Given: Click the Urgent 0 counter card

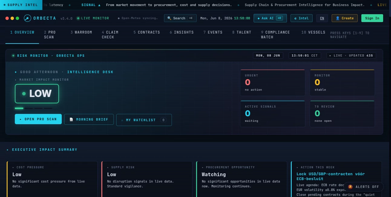Looking at the screenshot, I should point(273,83).
